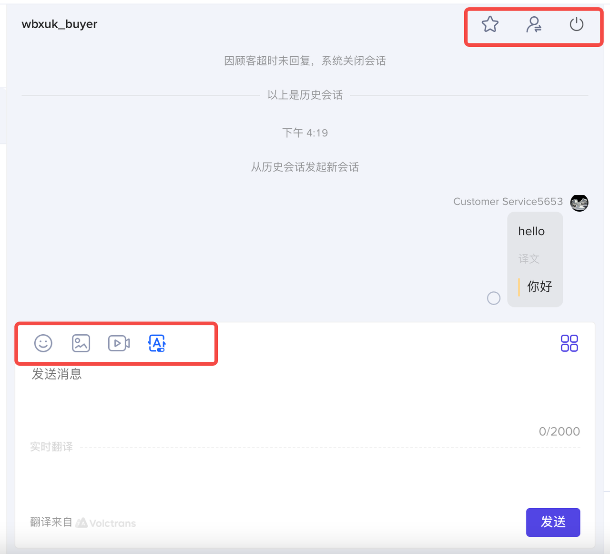Viewport: 610px width, 554px height.
Task: Click the send image icon
Action: coord(81,343)
